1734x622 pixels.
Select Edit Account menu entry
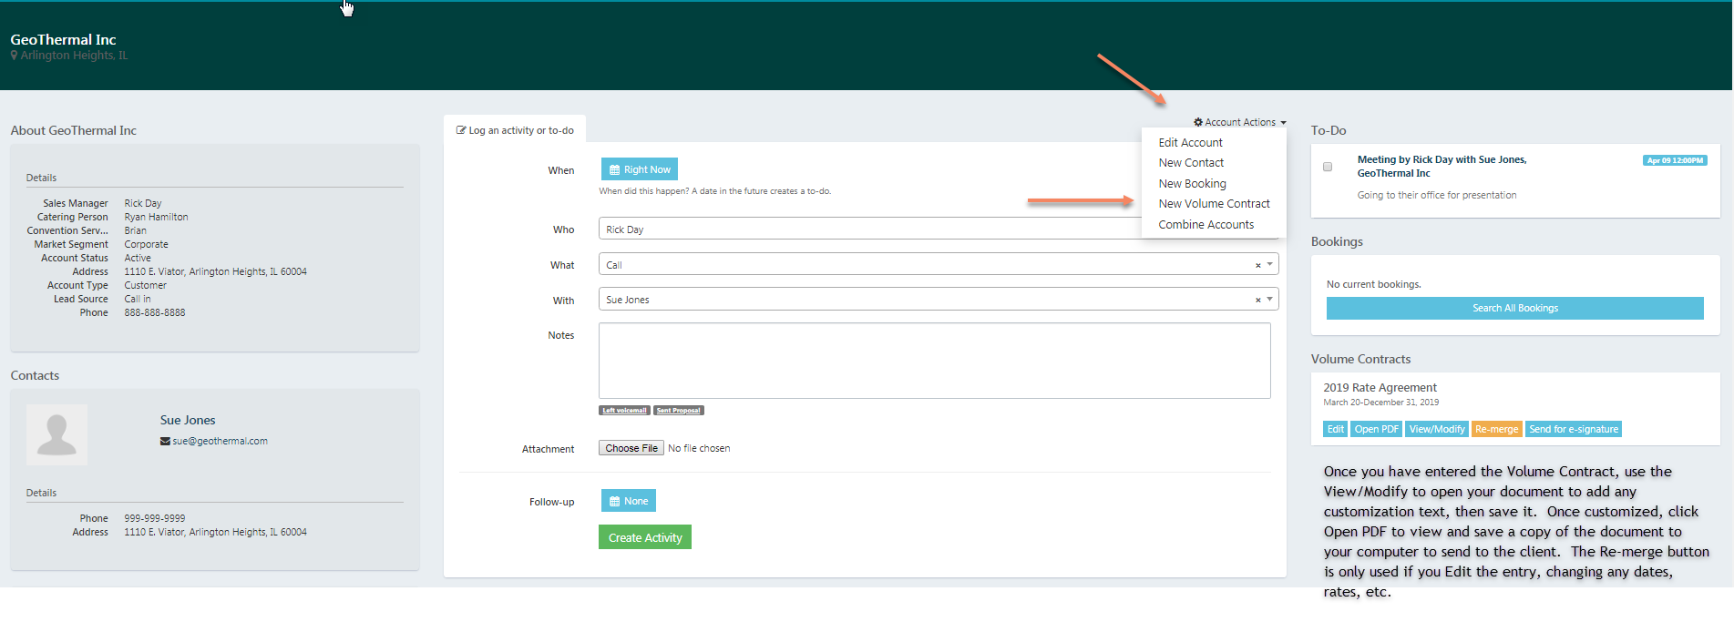point(1190,143)
